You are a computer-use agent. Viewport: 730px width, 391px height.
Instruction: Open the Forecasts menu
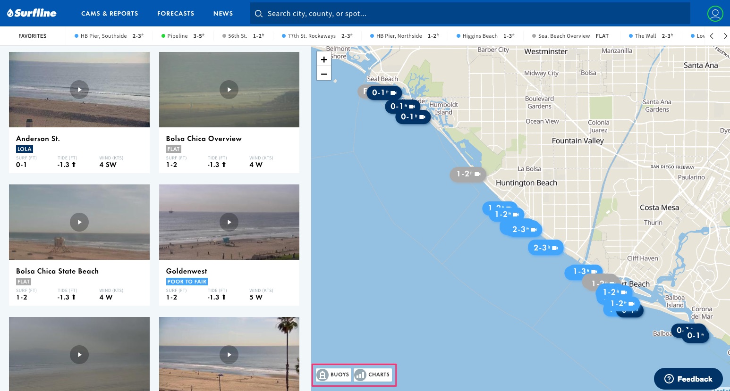tap(176, 14)
